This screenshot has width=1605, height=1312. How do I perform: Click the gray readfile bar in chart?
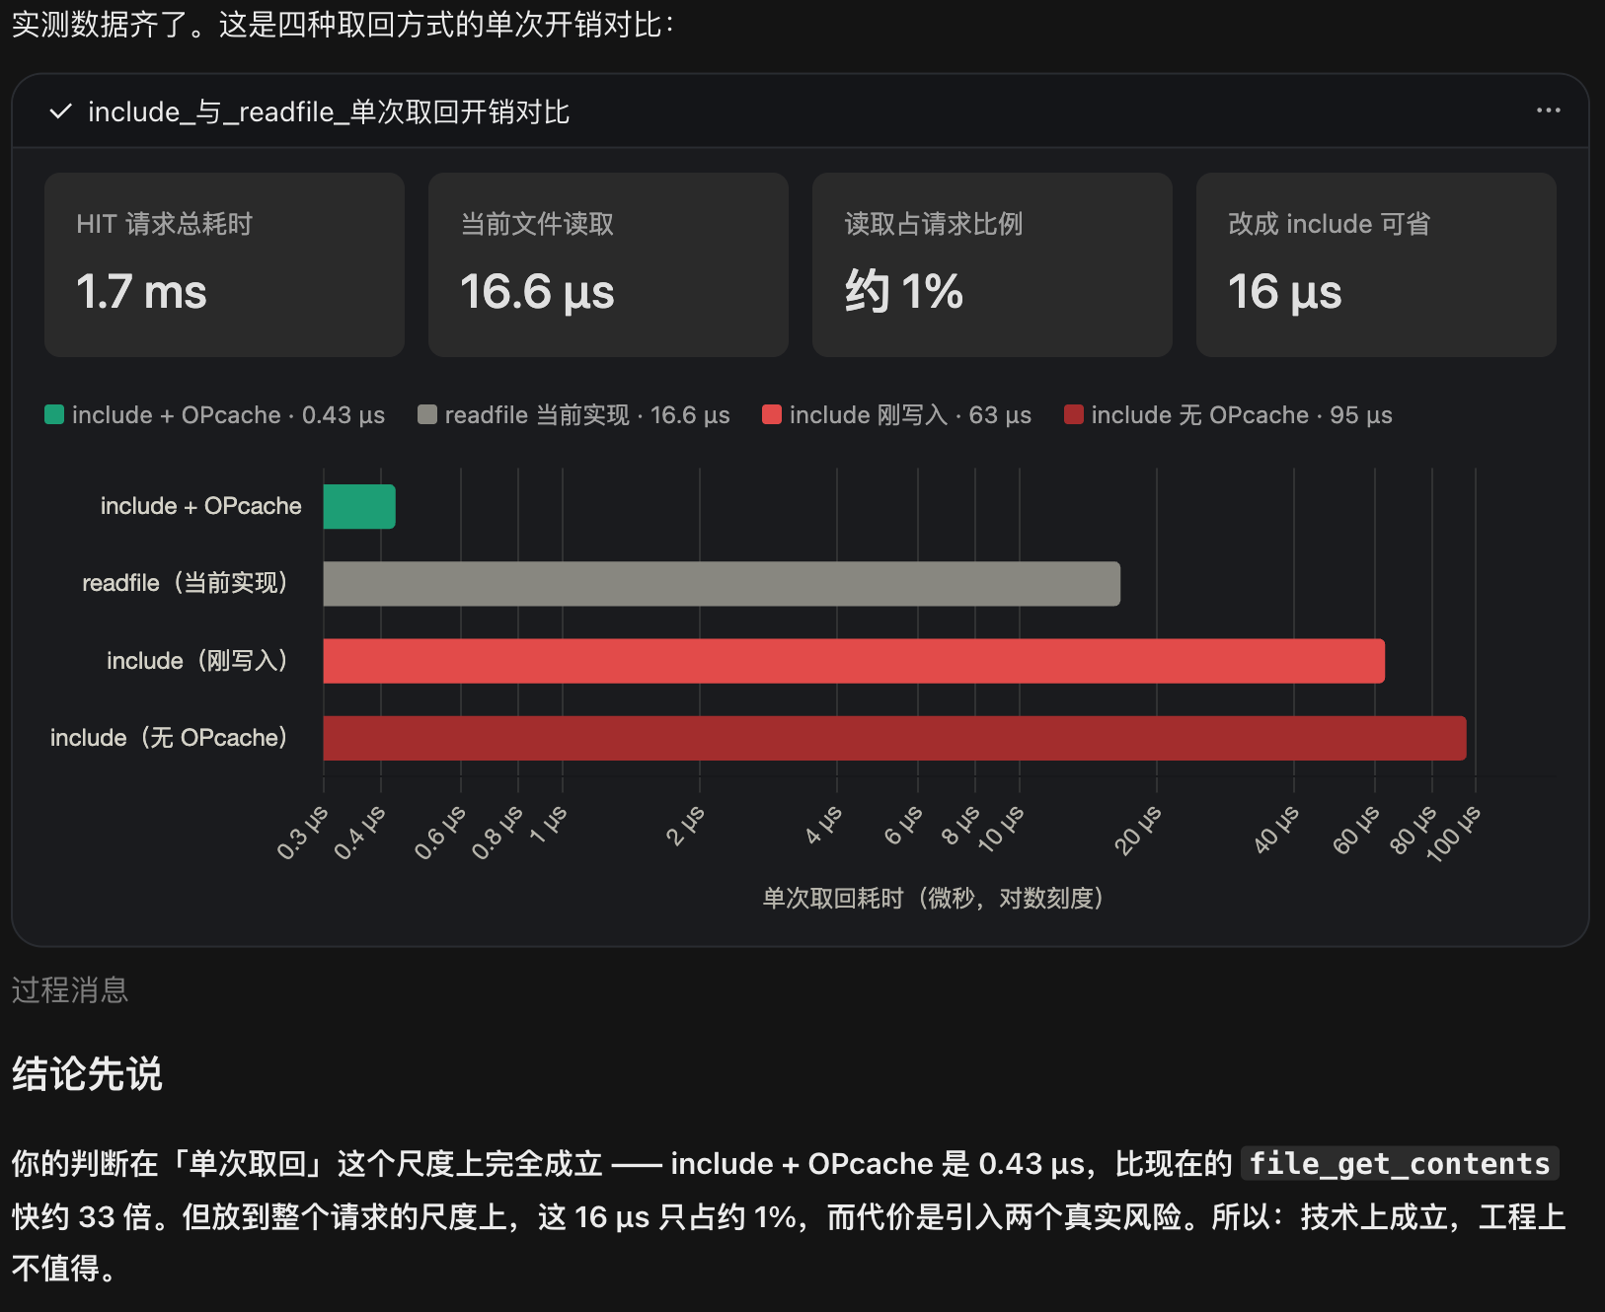pyautogui.click(x=722, y=584)
